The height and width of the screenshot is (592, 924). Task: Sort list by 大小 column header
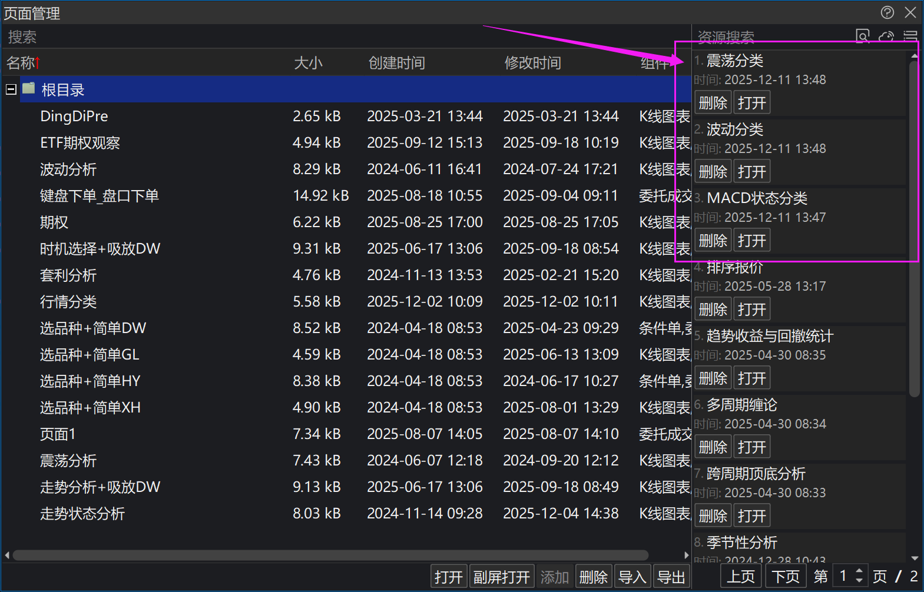click(x=308, y=63)
